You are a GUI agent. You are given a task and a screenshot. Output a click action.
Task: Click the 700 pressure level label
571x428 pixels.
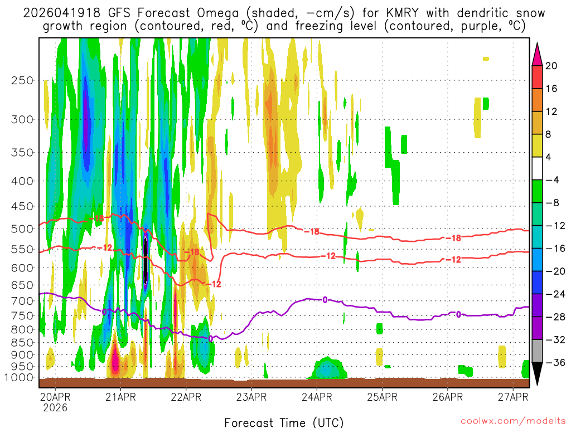point(22,301)
